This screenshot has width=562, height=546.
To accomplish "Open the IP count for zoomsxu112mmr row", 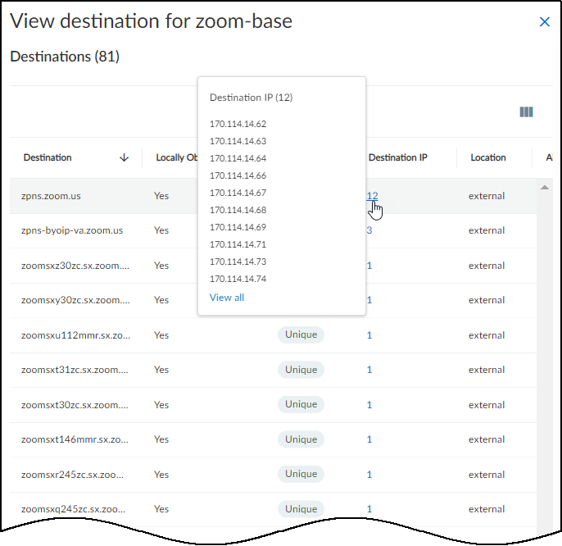I will [369, 335].
